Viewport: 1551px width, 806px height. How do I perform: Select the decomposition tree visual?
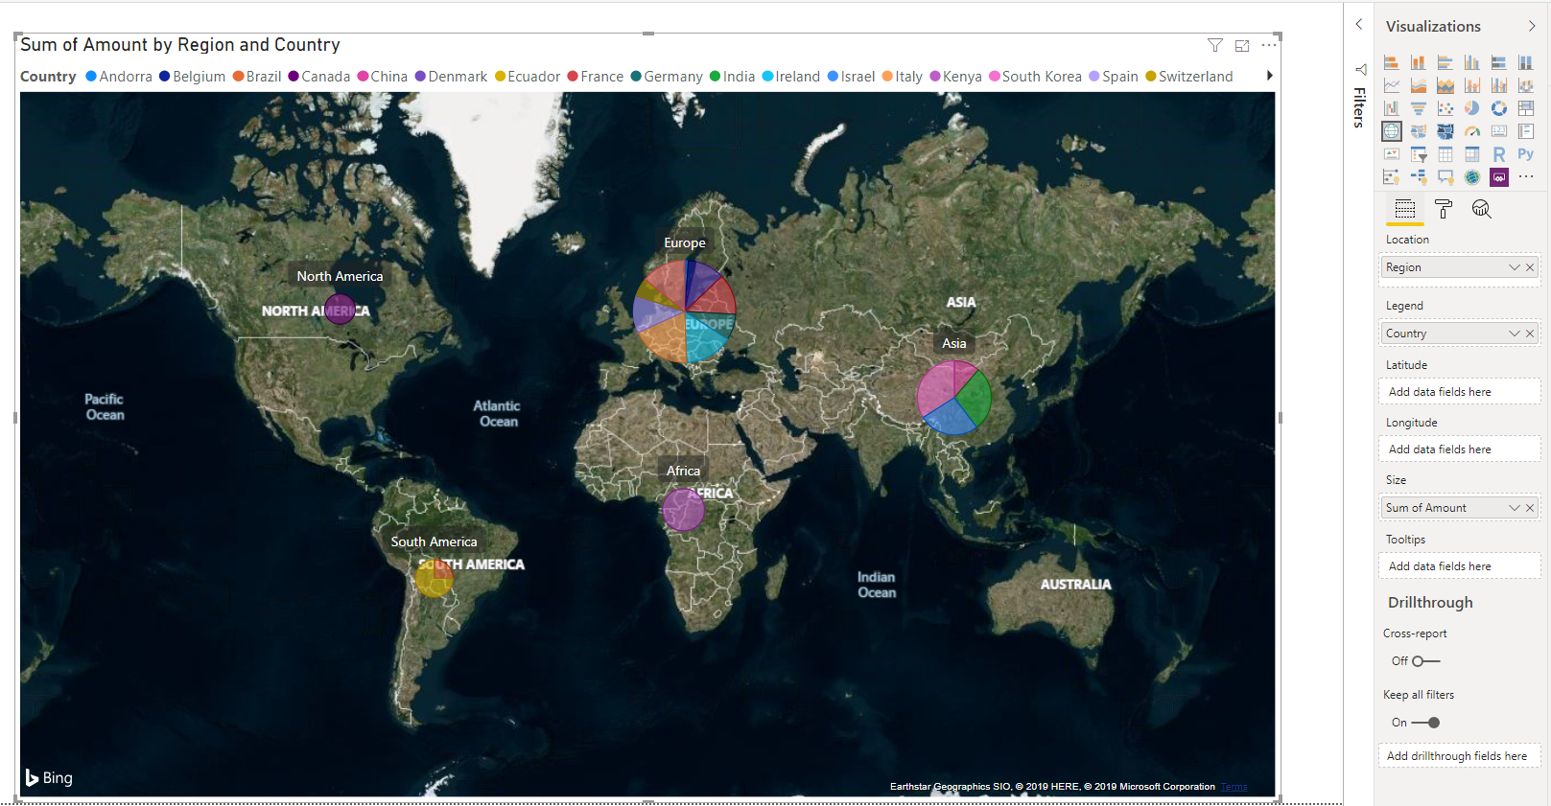click(1419, 177)
